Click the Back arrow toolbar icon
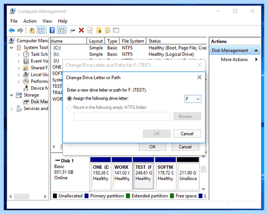Screen dimensions: 268x214 click(12, 30)
